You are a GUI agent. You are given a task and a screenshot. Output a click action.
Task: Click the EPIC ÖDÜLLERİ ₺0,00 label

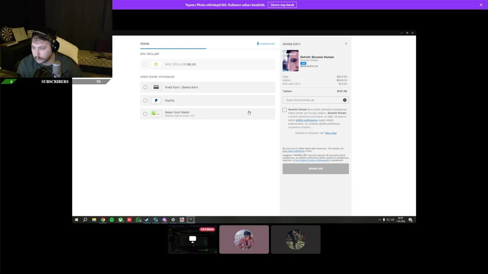tap(180, 64)
